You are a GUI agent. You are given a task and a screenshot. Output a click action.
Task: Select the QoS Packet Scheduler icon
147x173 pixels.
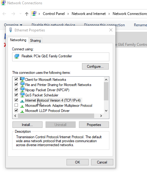22,95
